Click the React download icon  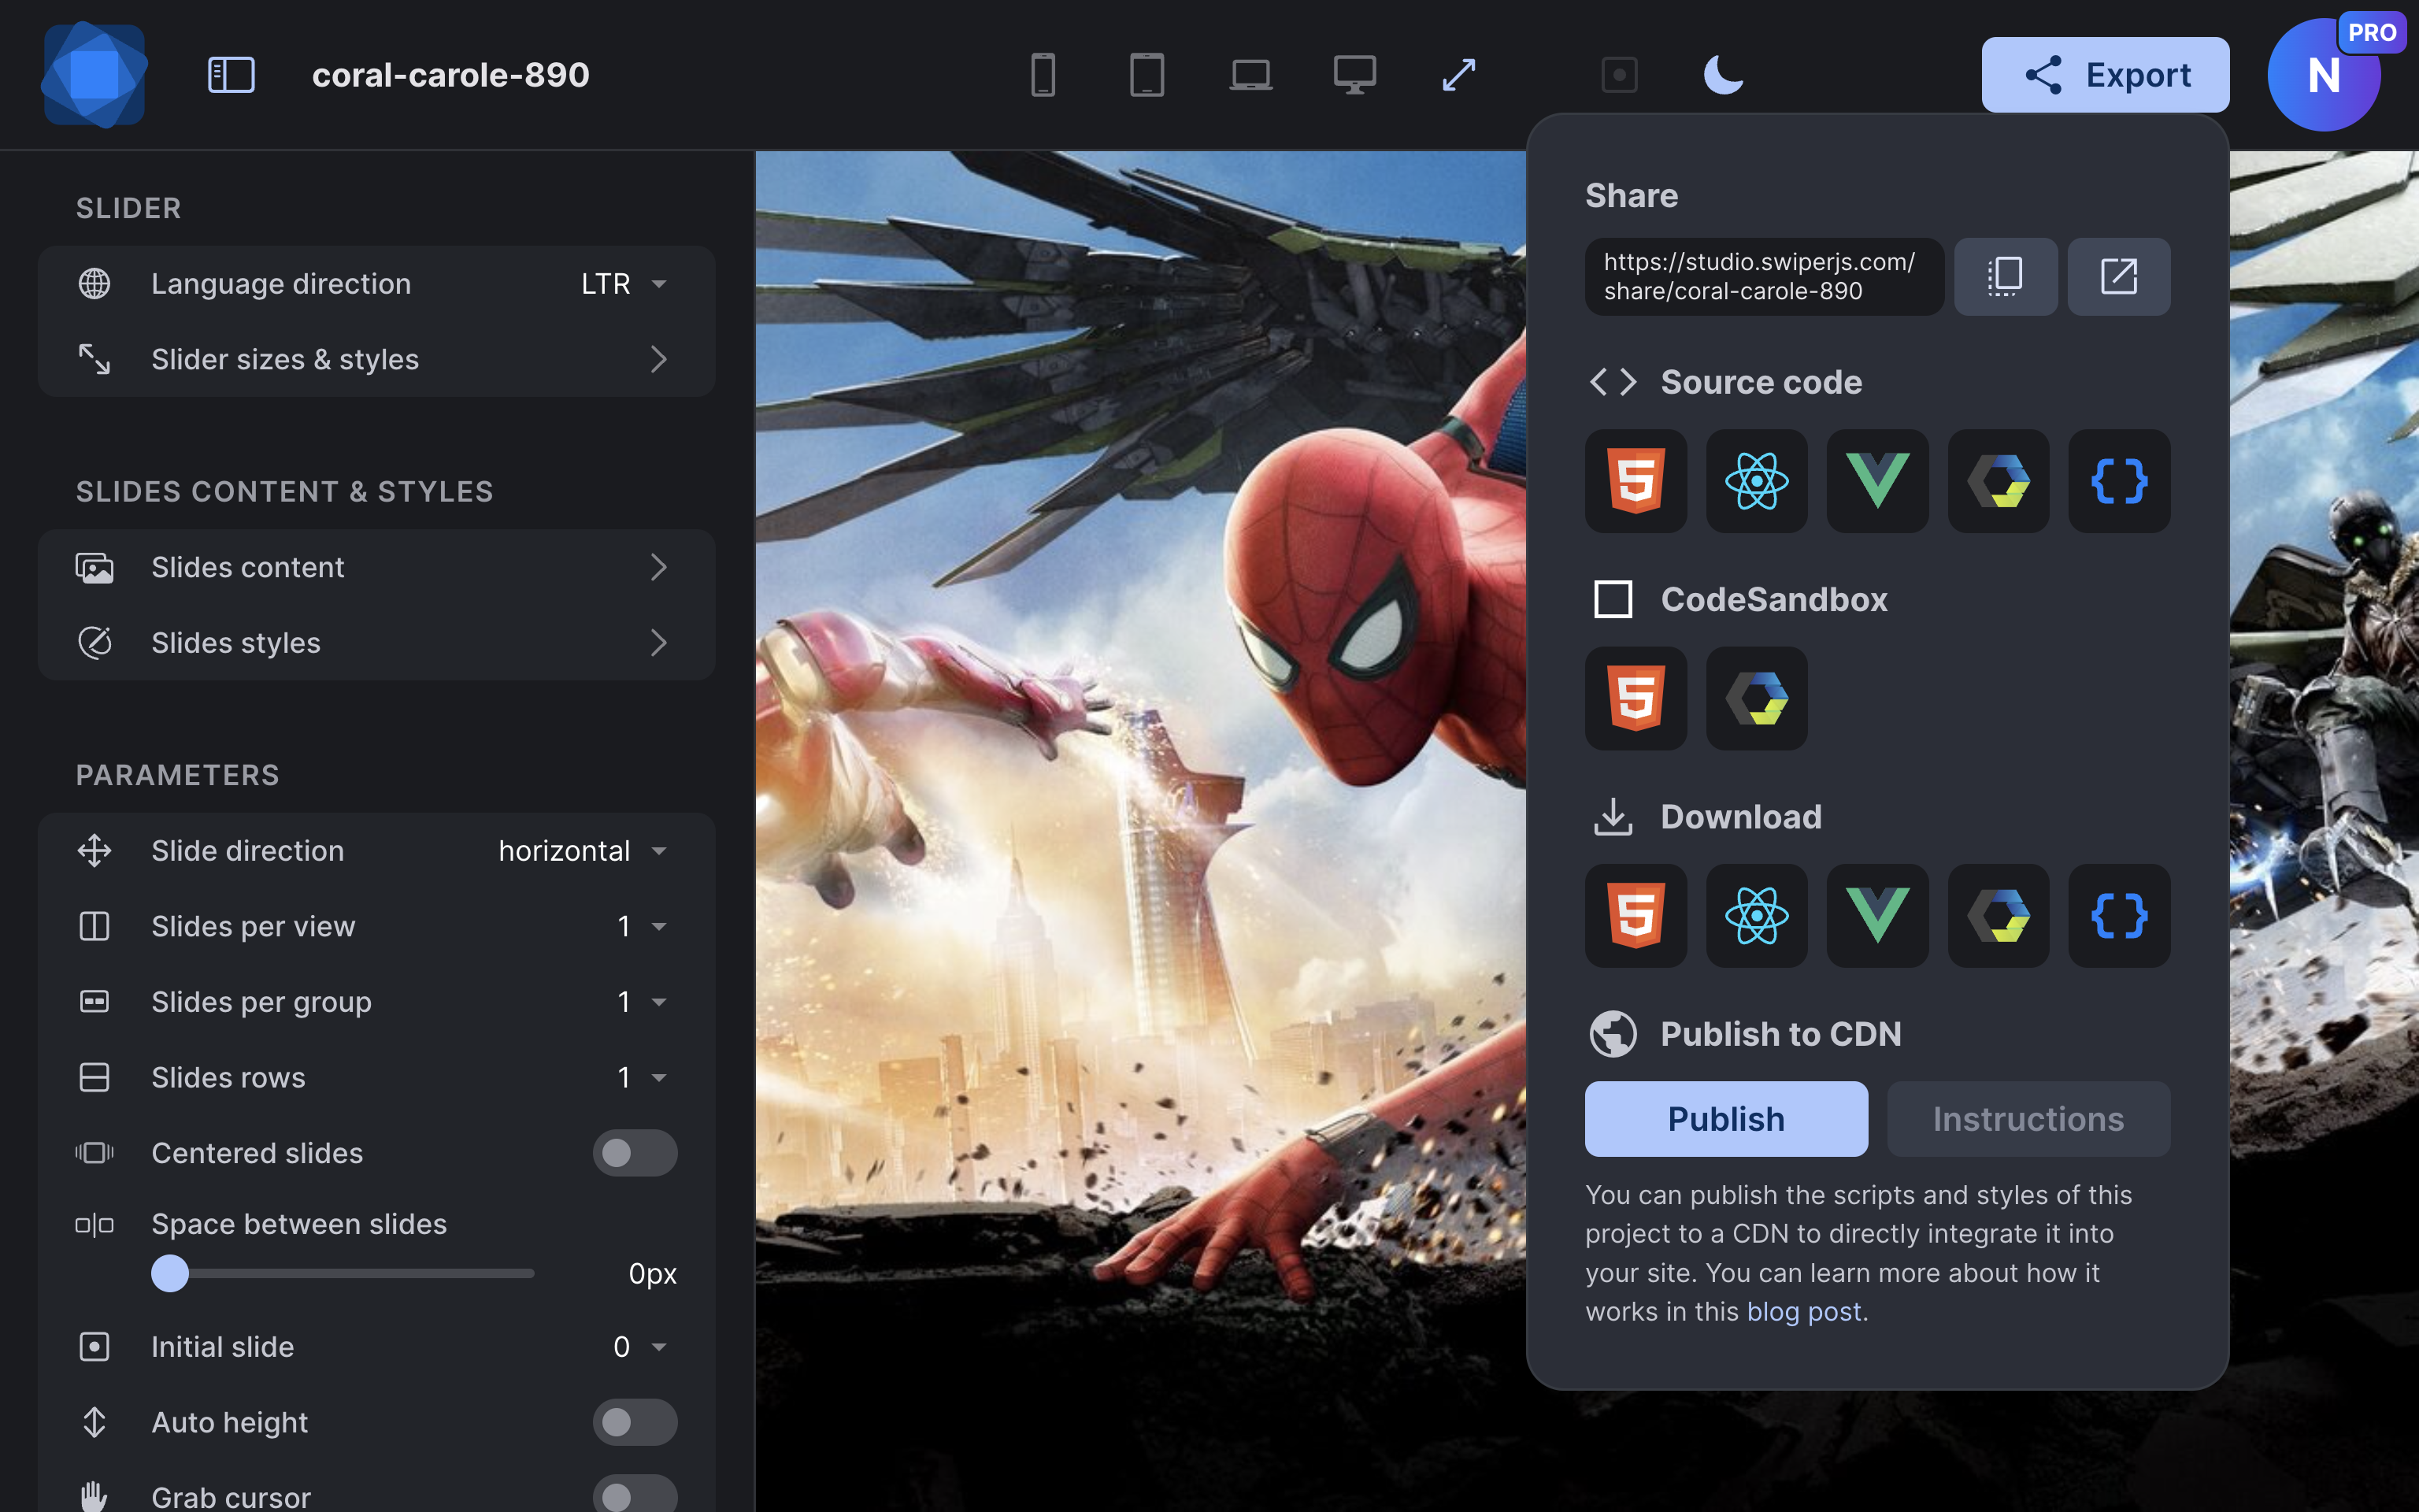[1755, 914]
